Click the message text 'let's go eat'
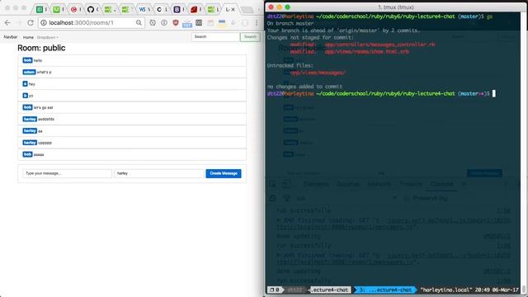Image resolution: width=528 pixels, height=297 pixels. [x=44, y=108]
